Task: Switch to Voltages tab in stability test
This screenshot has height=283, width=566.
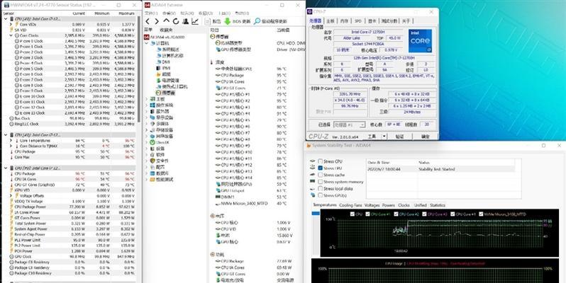Action: click(372, 205)
